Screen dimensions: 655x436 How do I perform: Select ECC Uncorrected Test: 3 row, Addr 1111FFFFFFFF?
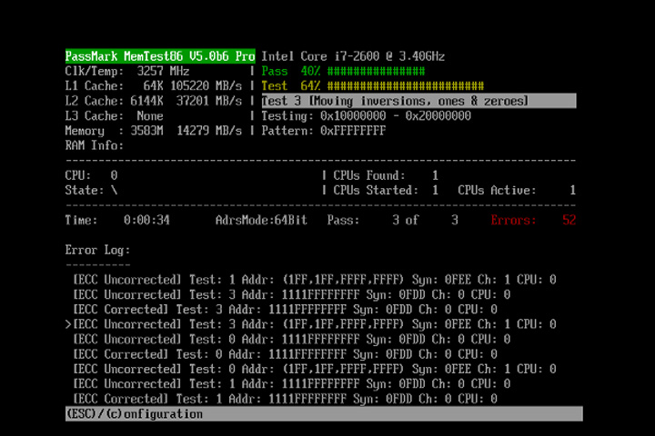292,294
